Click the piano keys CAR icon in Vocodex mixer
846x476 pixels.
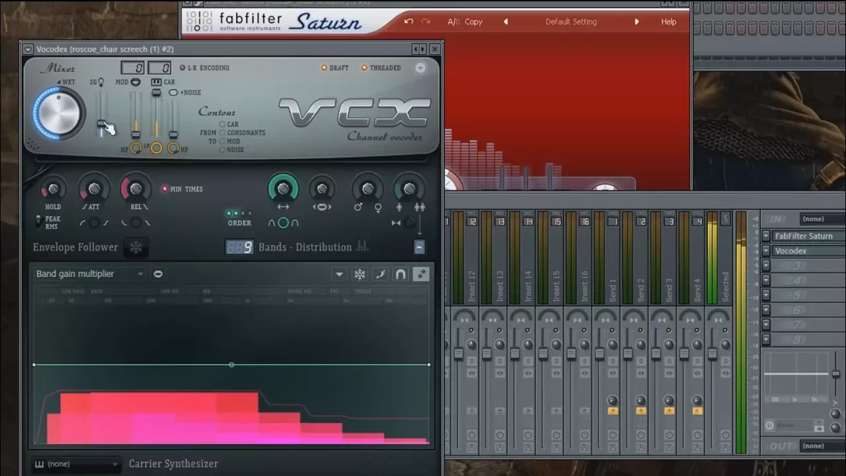(156, 82)
